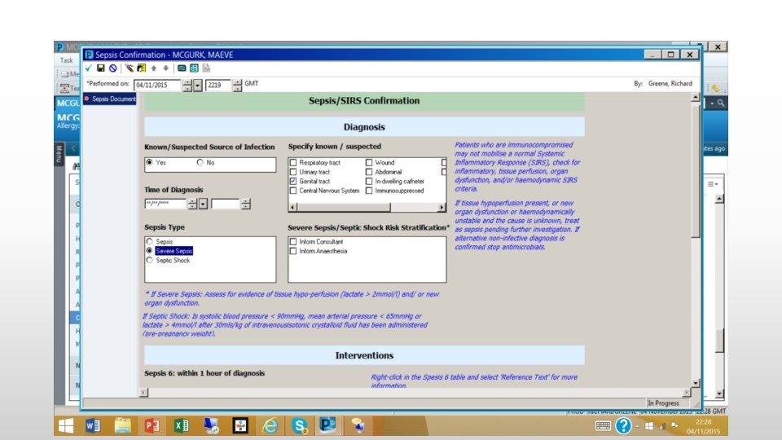Go to previous section with up arrow icon

click(154, 68)
